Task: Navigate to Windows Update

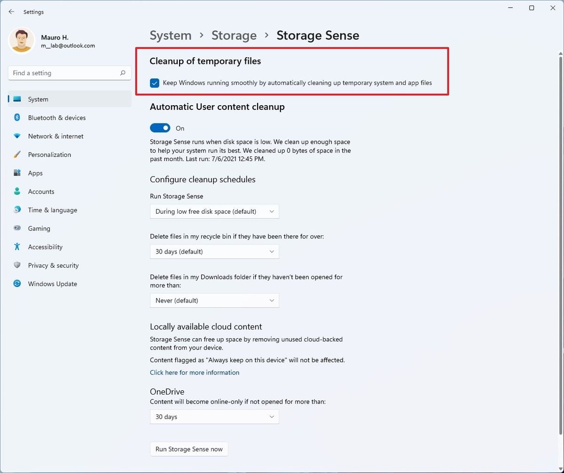Action: click(52, 283)
